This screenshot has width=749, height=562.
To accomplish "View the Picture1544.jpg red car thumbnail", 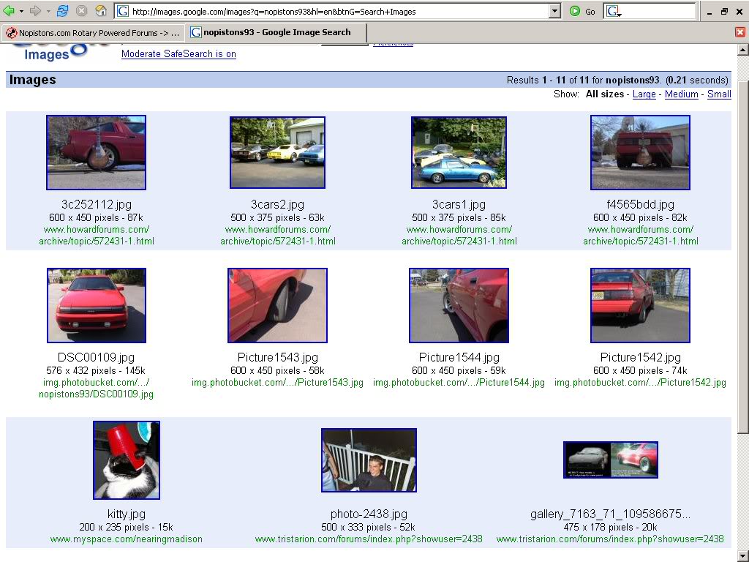I will pyautogui.click(x=459, y=305).
